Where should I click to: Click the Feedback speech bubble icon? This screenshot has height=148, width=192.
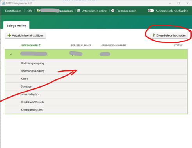113,11
